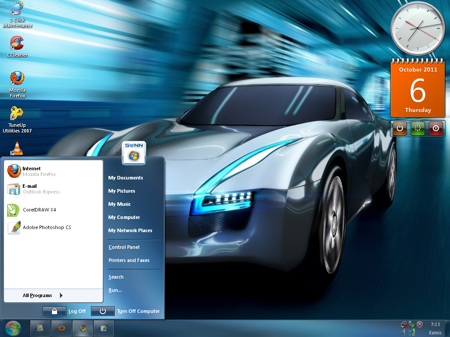The height and width of the screenshot is (337, 450).
Task: Click the user picture tile atop Start menu
Action: point(134,153)
